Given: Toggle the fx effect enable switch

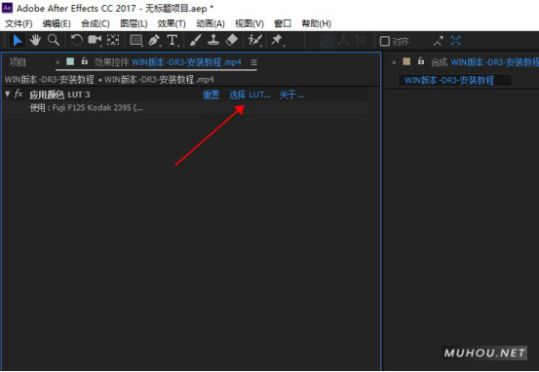Looking at the screenshot, I should coord(19,93).
